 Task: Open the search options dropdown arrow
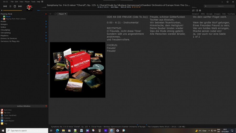coord(206,6)
